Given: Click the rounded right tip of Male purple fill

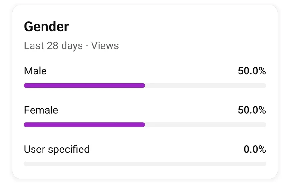Looking at the screenshot, I should 143,86.
